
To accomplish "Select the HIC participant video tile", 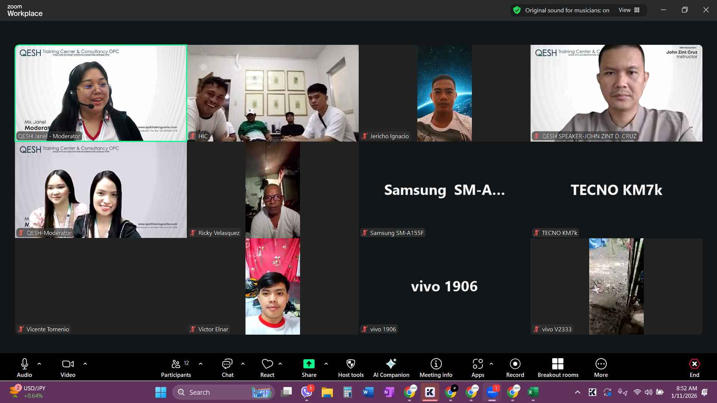I will coord(273,93).
